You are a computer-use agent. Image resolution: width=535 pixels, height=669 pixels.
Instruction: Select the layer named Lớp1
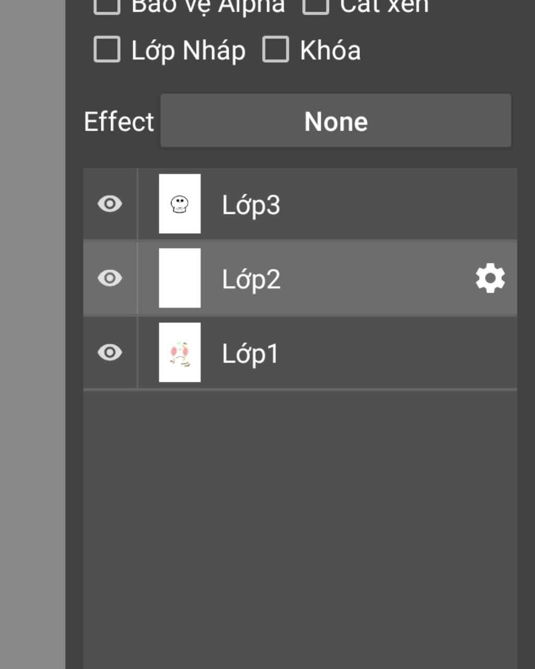click(300, 353)
